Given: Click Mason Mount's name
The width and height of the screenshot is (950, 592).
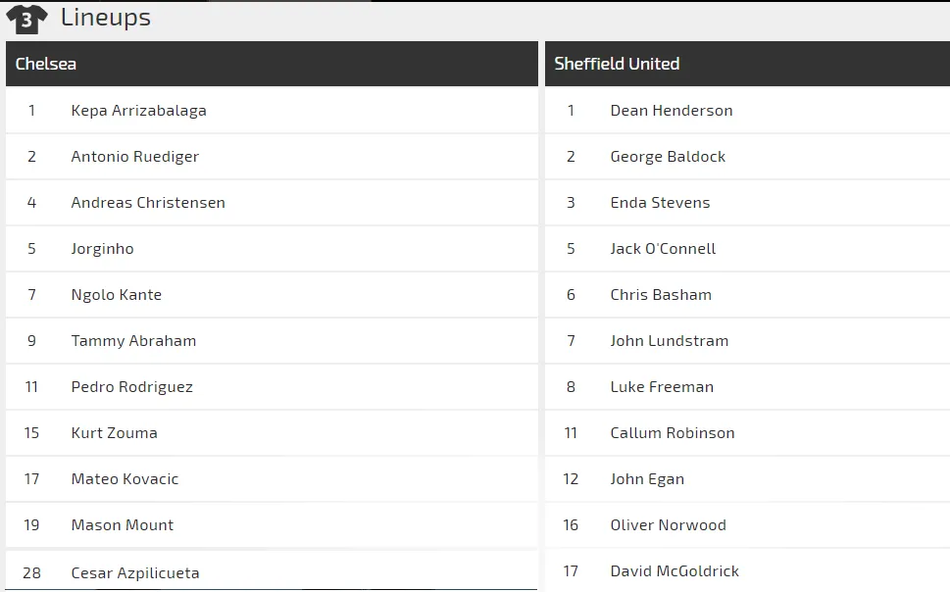Looking at the screenshot, I should point(122,525).
